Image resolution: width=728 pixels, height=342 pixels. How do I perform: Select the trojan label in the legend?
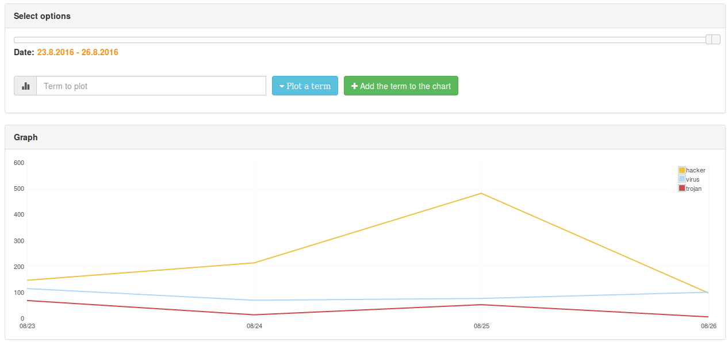[x=694, y=189]
